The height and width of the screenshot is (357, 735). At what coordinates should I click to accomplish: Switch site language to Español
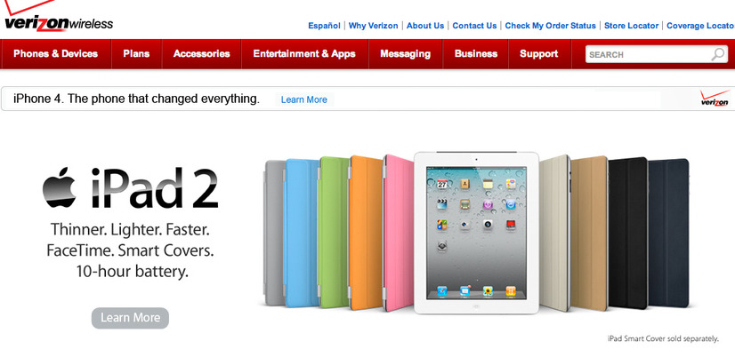pos(324,26)
